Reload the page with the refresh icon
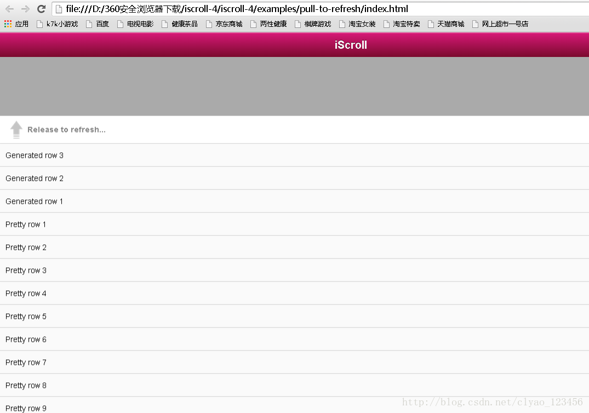 41,9
